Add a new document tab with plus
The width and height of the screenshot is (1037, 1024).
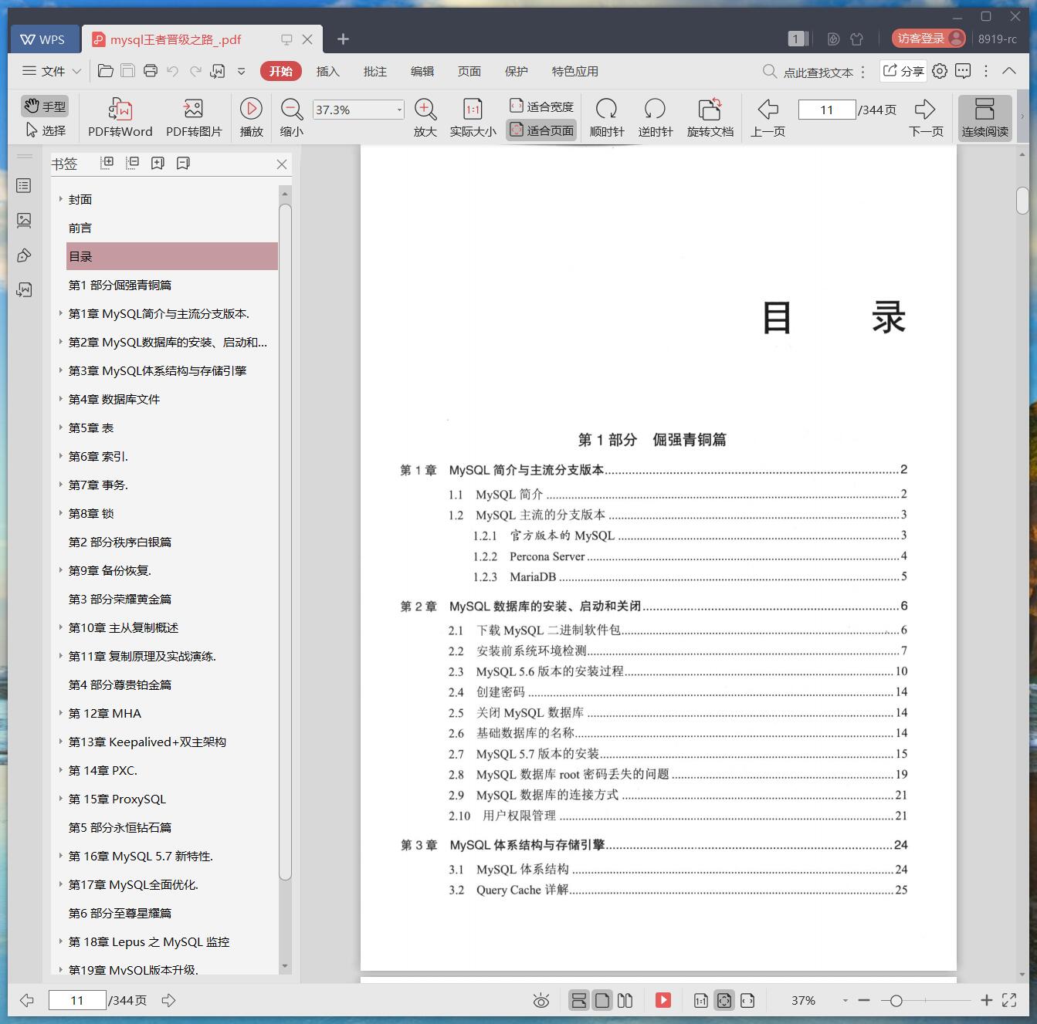click(343, 39)
